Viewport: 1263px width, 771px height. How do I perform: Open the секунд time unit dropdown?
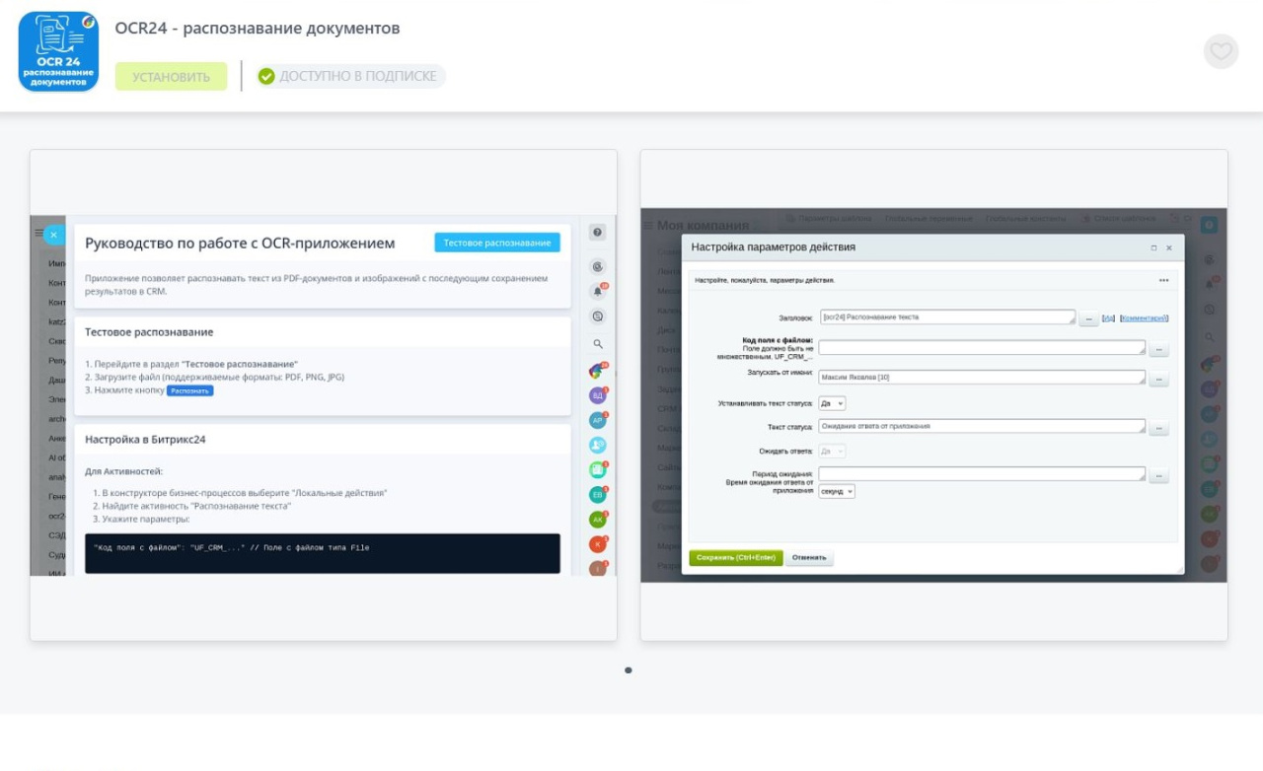tap(837, 491)
